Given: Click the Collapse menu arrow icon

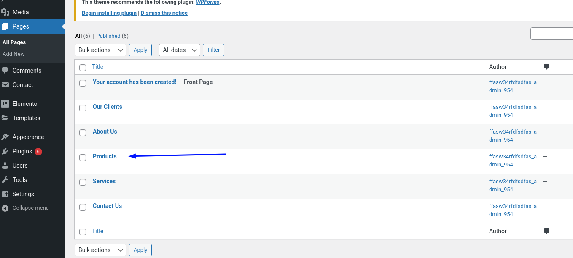Looking at the screenshot, I should [x=5, y=208].
